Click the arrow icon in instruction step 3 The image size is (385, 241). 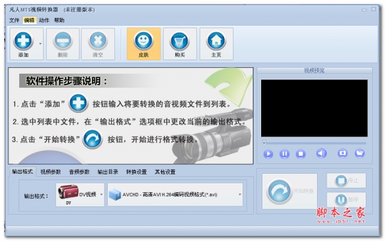click(x=92, y=139)
